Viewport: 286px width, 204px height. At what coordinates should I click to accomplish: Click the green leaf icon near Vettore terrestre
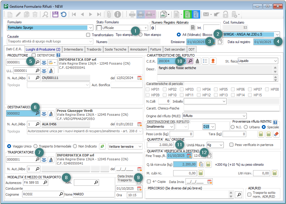coord(103,146)
